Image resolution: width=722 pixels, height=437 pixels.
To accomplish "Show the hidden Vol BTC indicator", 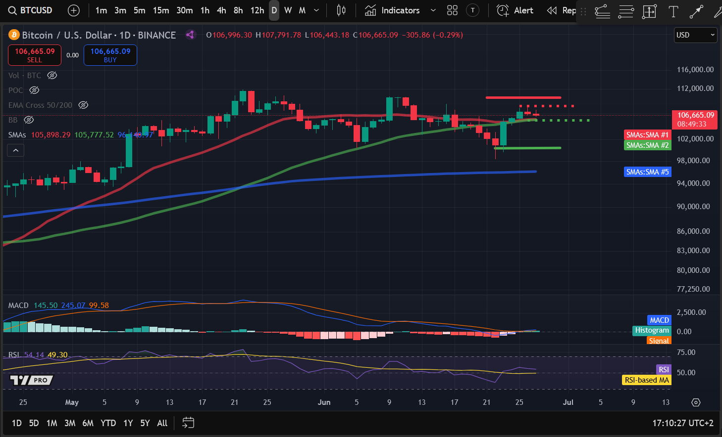I will tap(52, 75).
